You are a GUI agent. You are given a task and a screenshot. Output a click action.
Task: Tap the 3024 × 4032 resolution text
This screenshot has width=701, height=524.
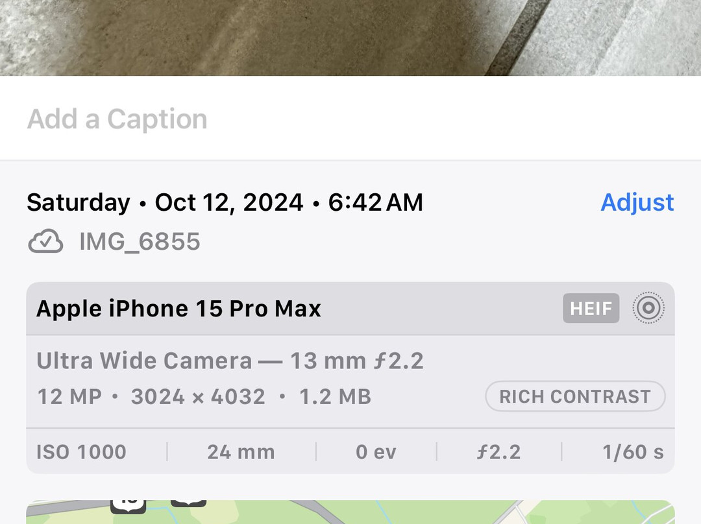pos(198,397)
